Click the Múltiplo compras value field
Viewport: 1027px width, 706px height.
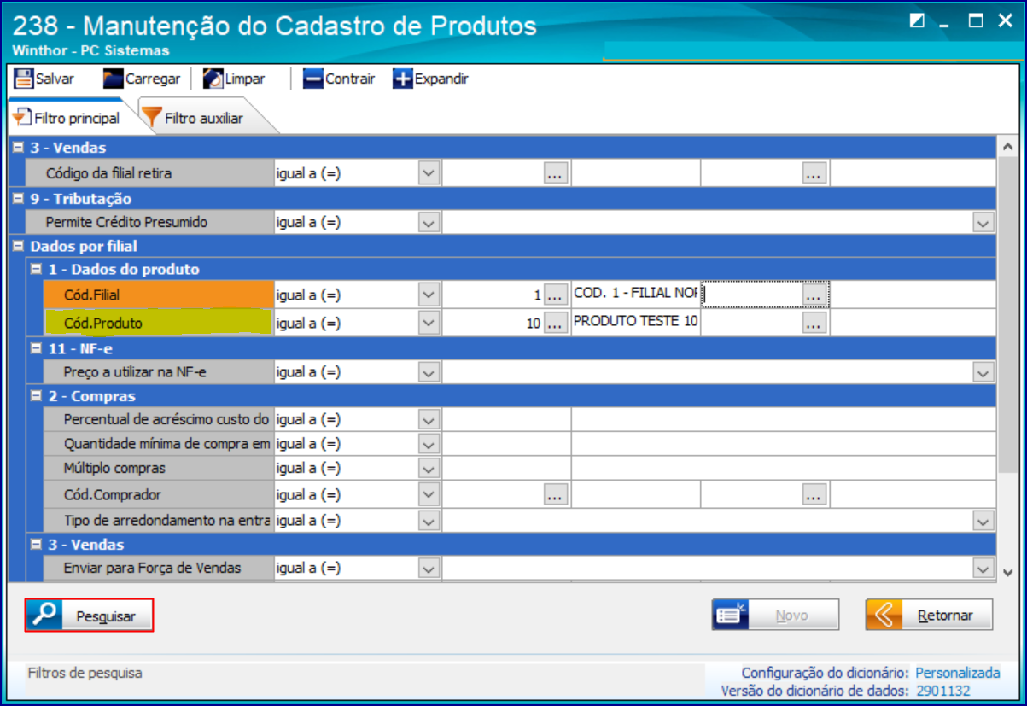[506, 468]
